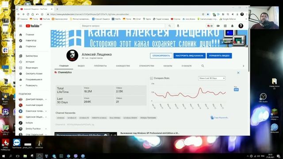Open TeamViewer desktop shortcut
The width and height of the screenshot is (283, 159).
tap(17, 144)
